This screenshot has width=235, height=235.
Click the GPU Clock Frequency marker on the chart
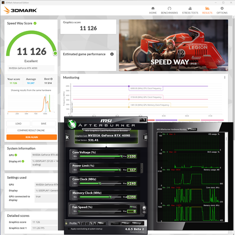(x=129, y=99)
